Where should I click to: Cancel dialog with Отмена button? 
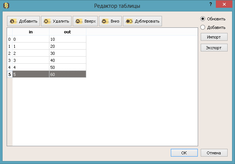(214, 153)
